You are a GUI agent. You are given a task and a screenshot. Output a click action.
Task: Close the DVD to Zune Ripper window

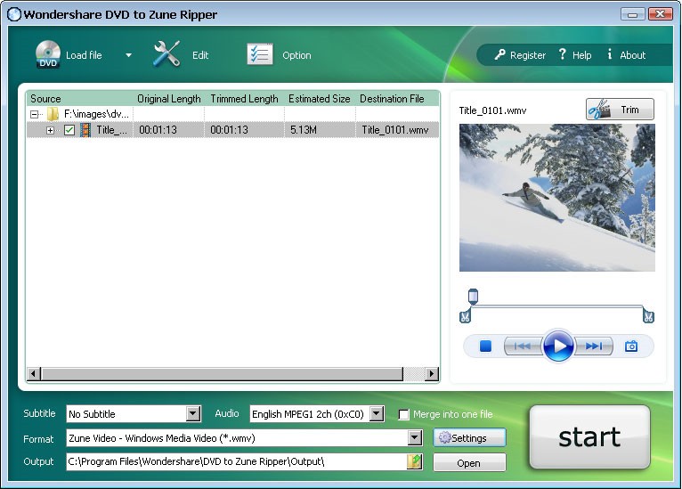pos(661,14)
